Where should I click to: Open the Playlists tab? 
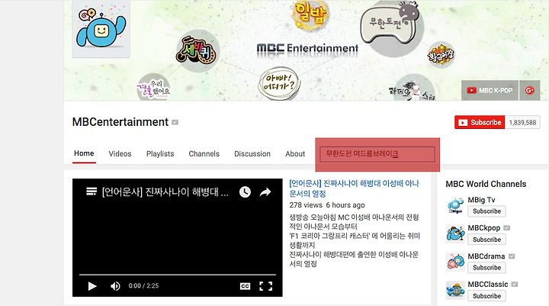[160, 154]
